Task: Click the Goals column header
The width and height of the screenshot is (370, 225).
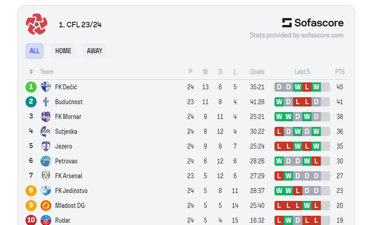Action: (257, 72)
